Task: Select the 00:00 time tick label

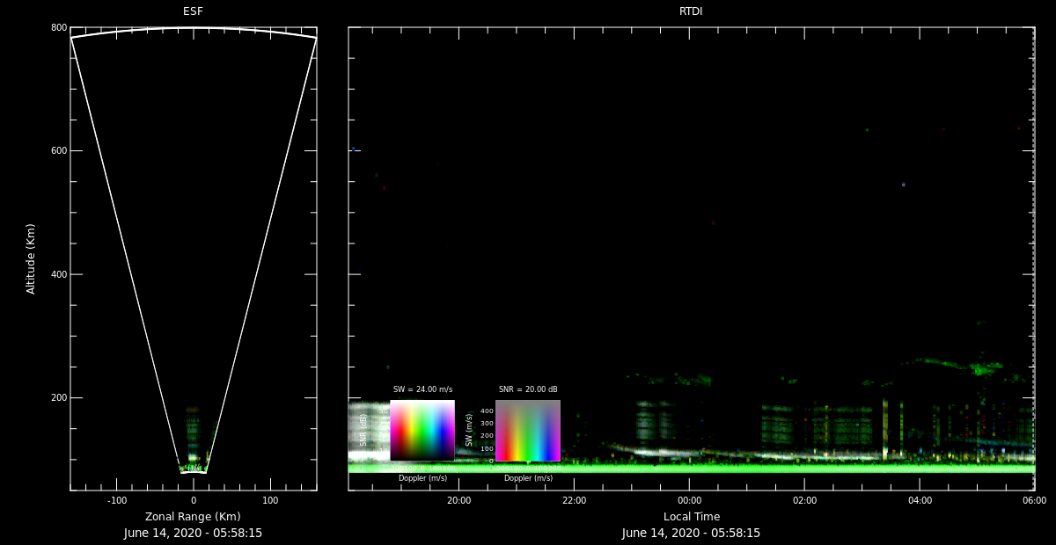Action: [689, 500]
